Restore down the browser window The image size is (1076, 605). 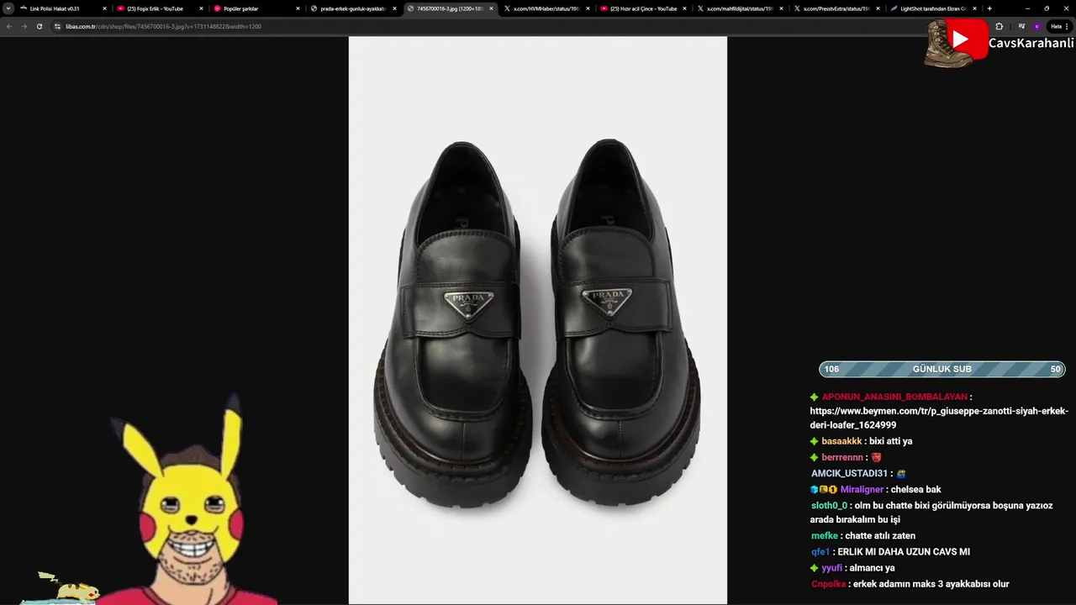click(x=1047, y=8)
